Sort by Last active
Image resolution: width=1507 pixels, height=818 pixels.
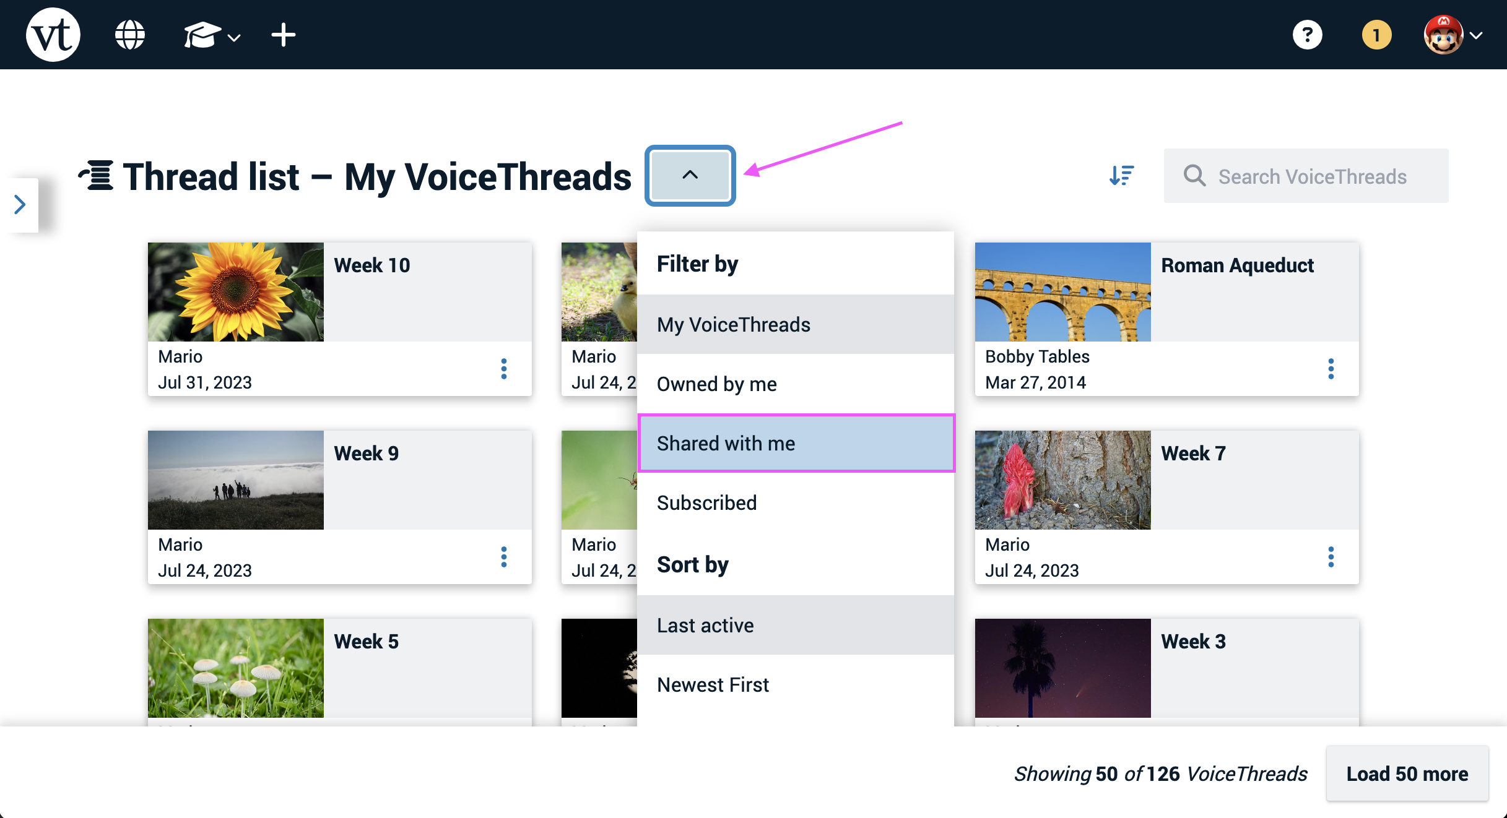(x=796, y=625)
